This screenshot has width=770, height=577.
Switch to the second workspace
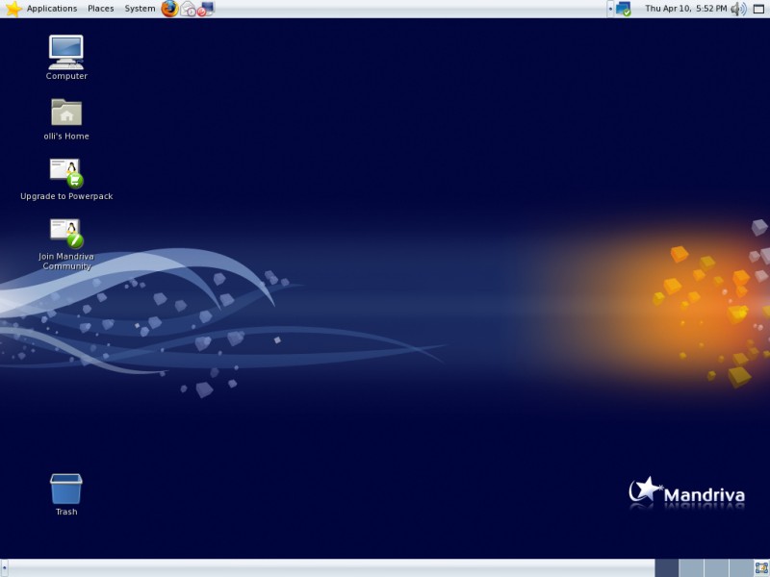[x=691, y=568]
